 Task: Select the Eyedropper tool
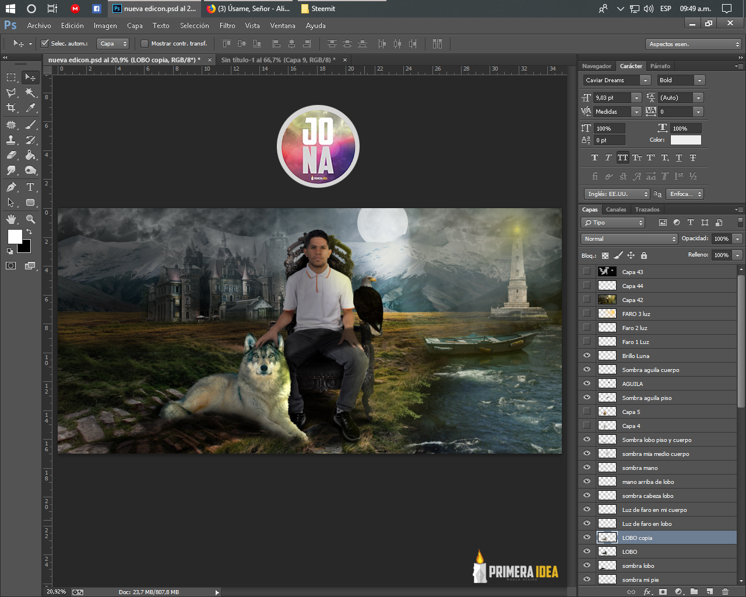(30, 108)
